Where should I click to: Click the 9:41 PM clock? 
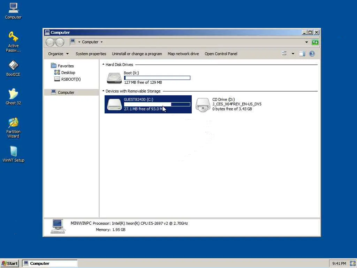[339, 263]
